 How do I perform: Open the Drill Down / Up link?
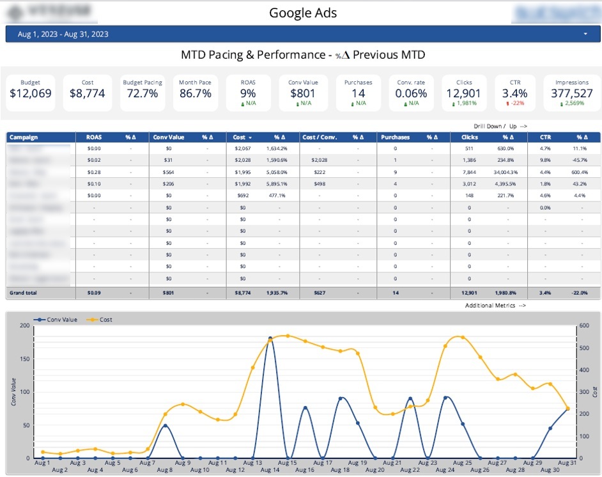click(500, 127)
